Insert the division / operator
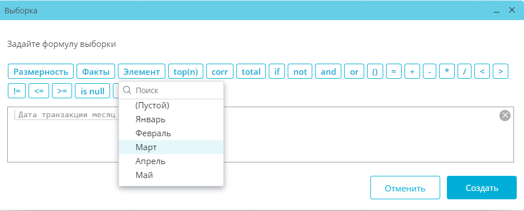 tap(464, 71)
